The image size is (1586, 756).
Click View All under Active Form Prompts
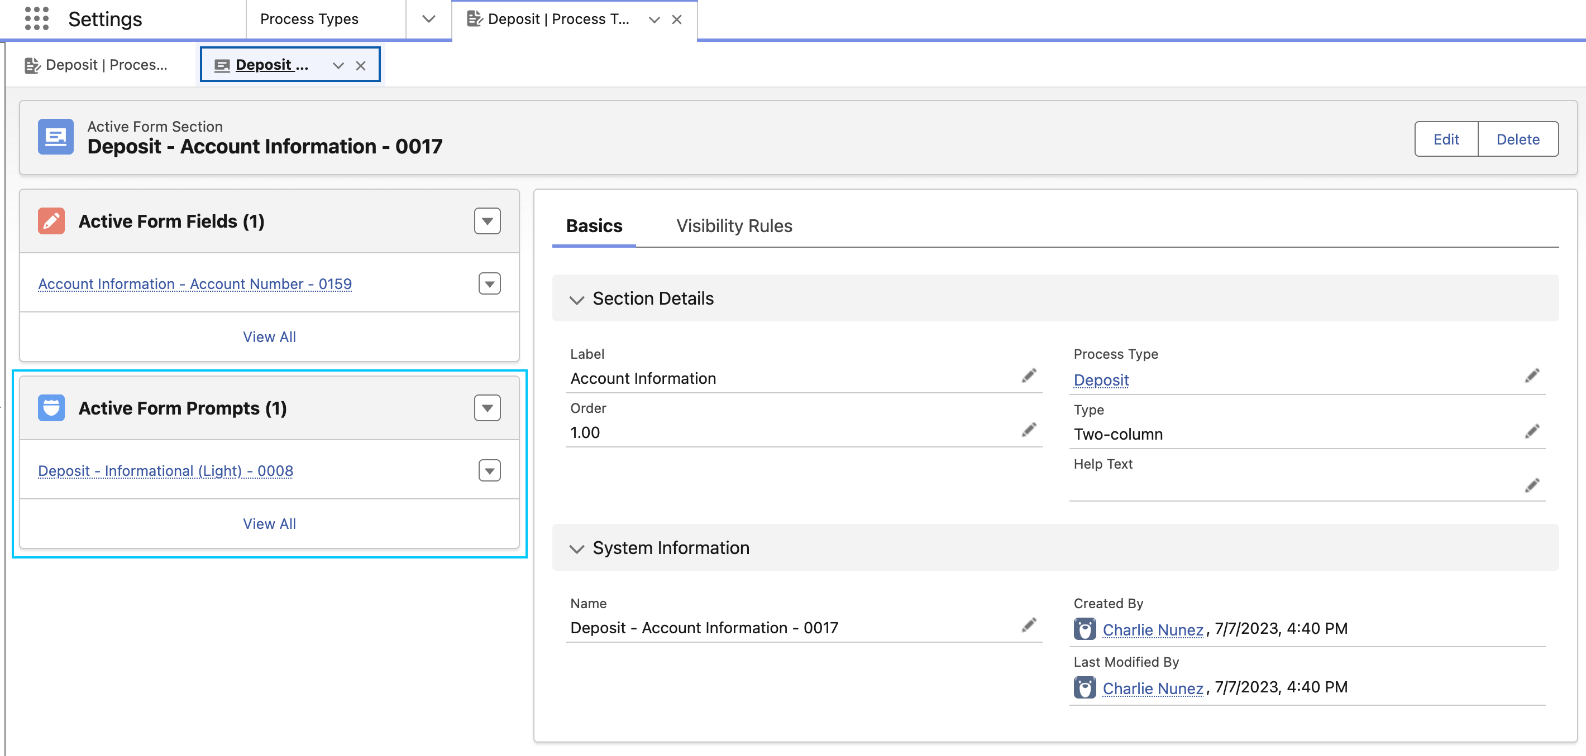(x=269, y=523)
